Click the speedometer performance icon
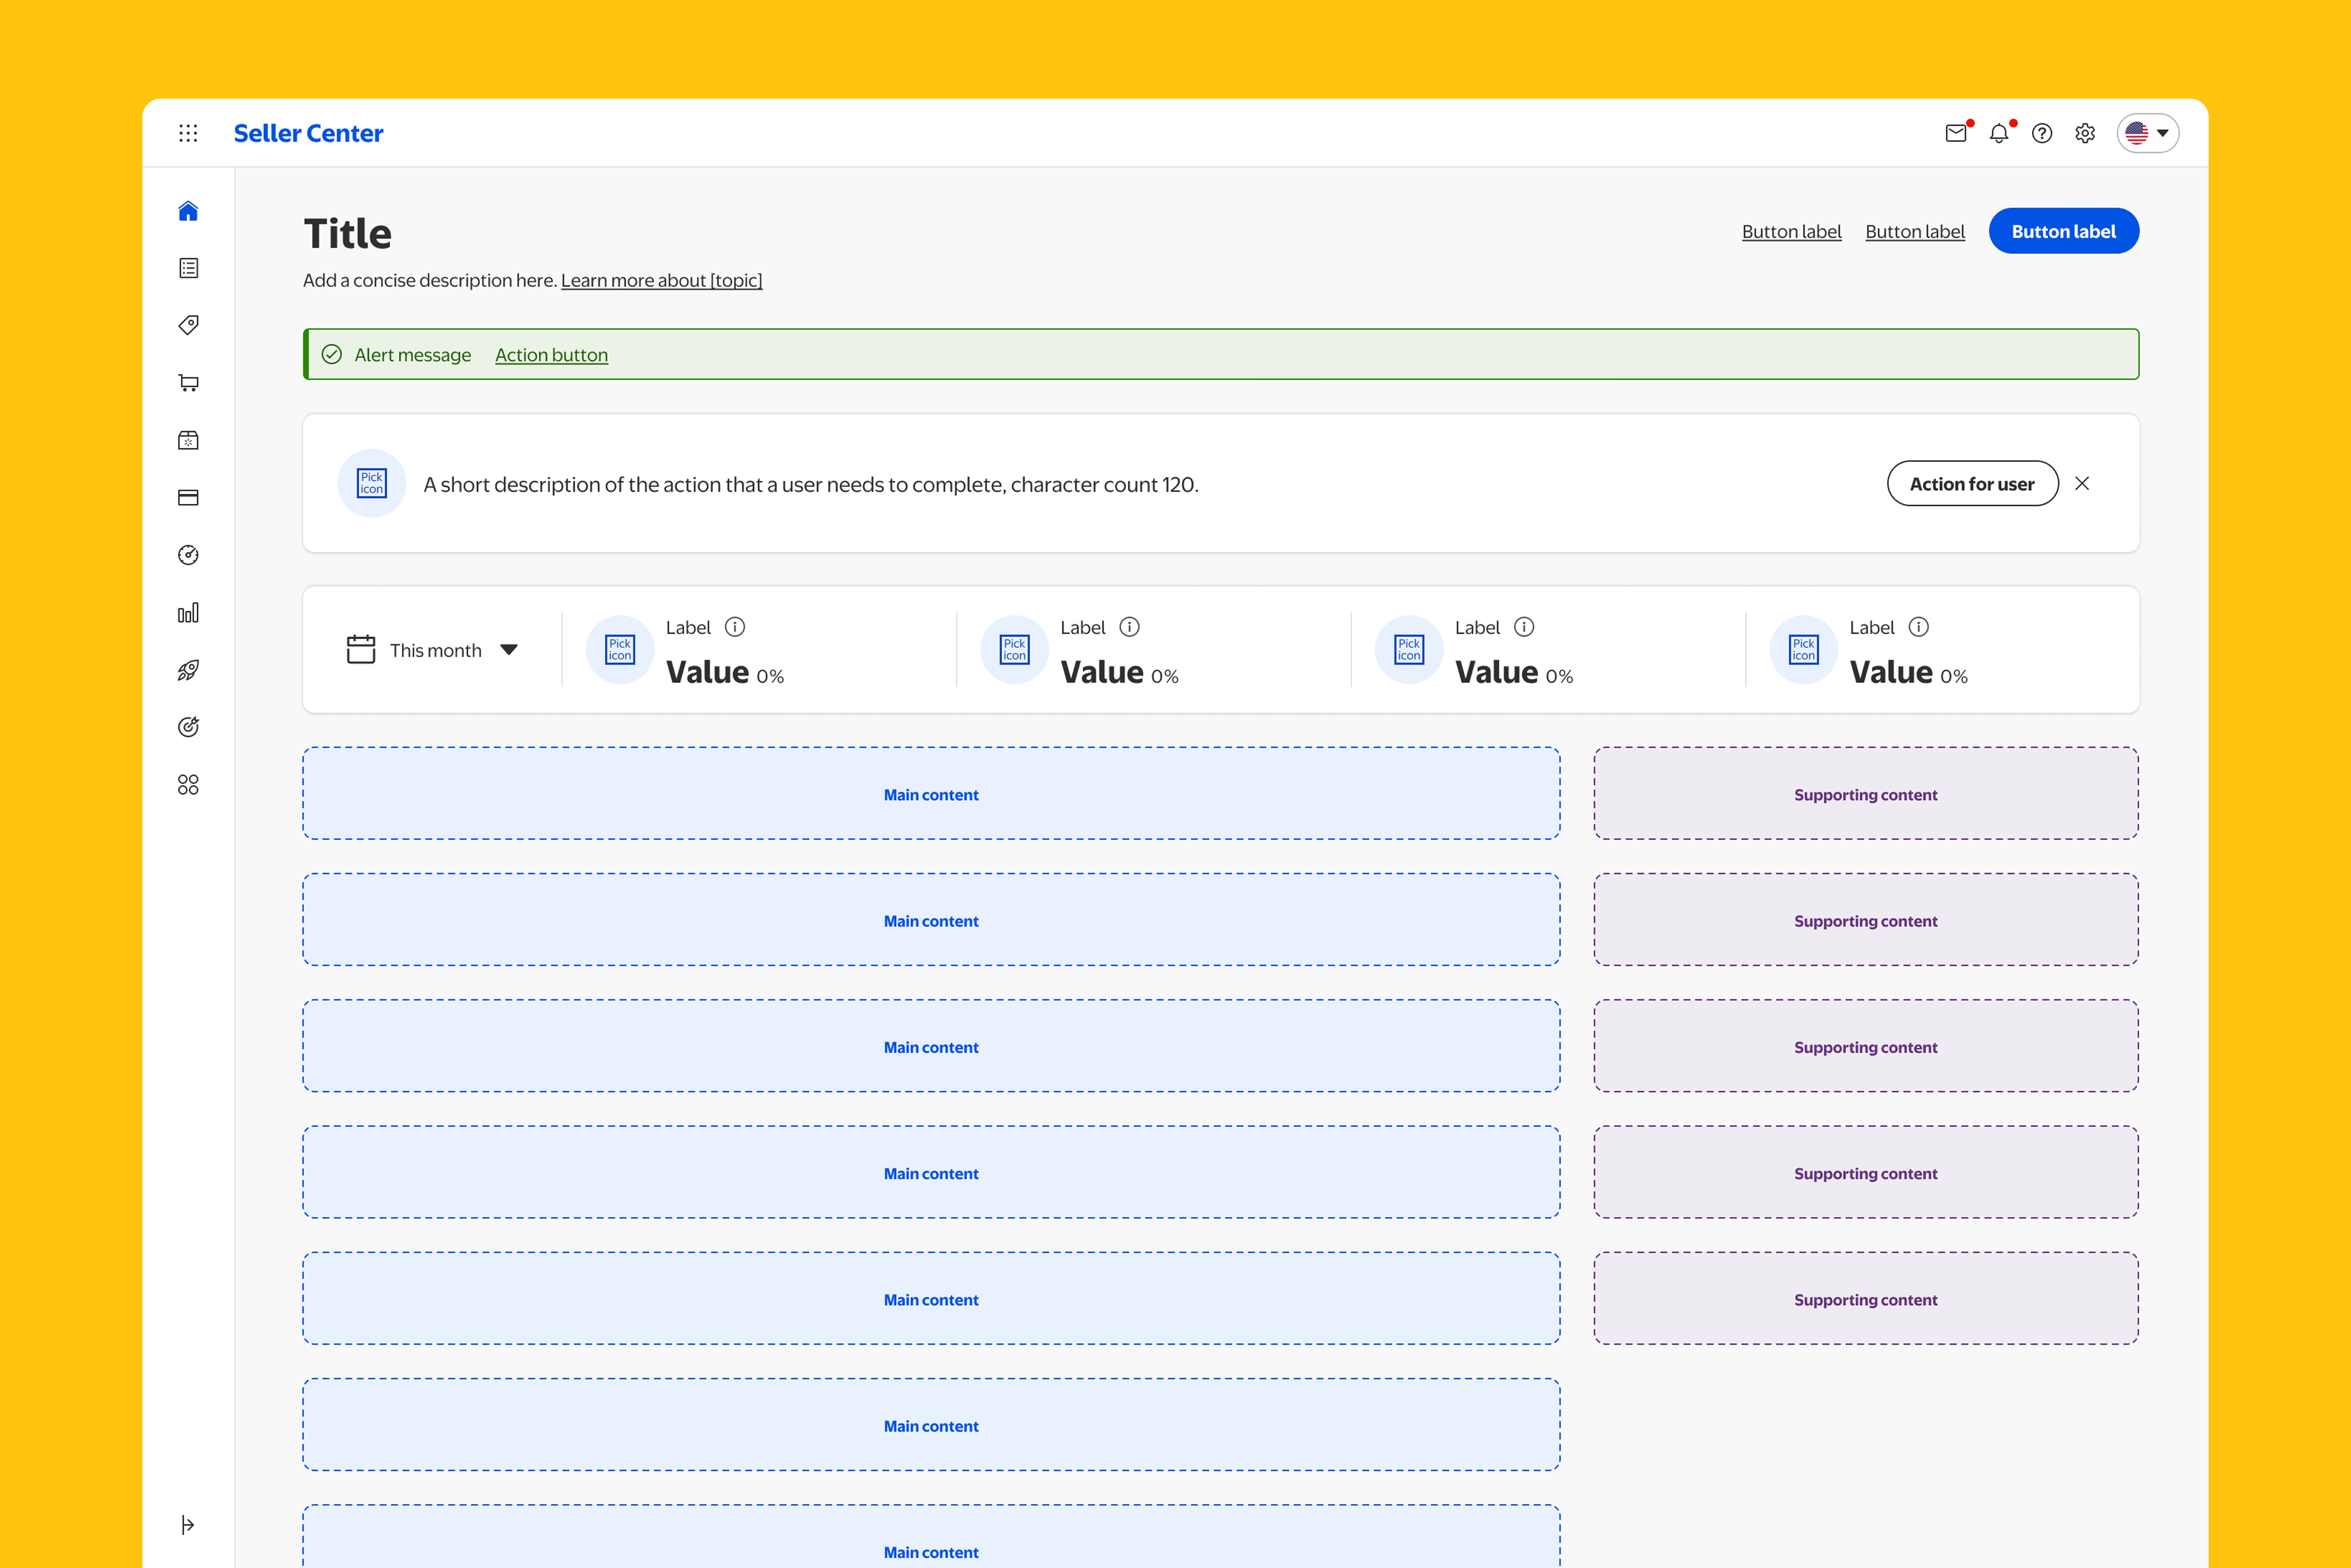The image size is (2351, 1568). click(188, 555)
